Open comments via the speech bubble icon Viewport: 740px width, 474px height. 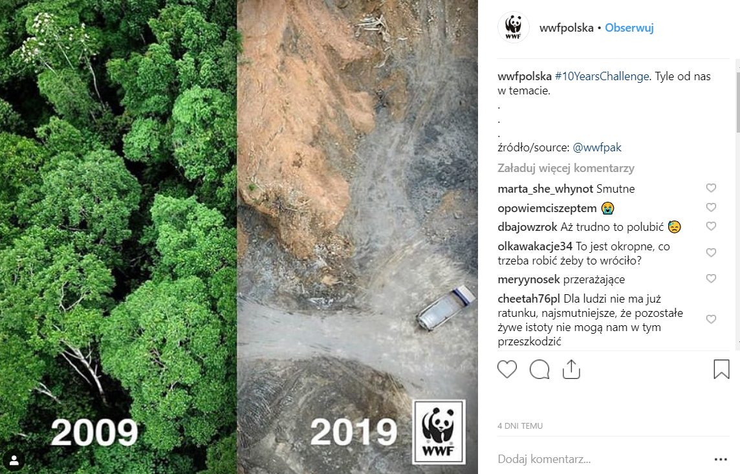point(539,369)
